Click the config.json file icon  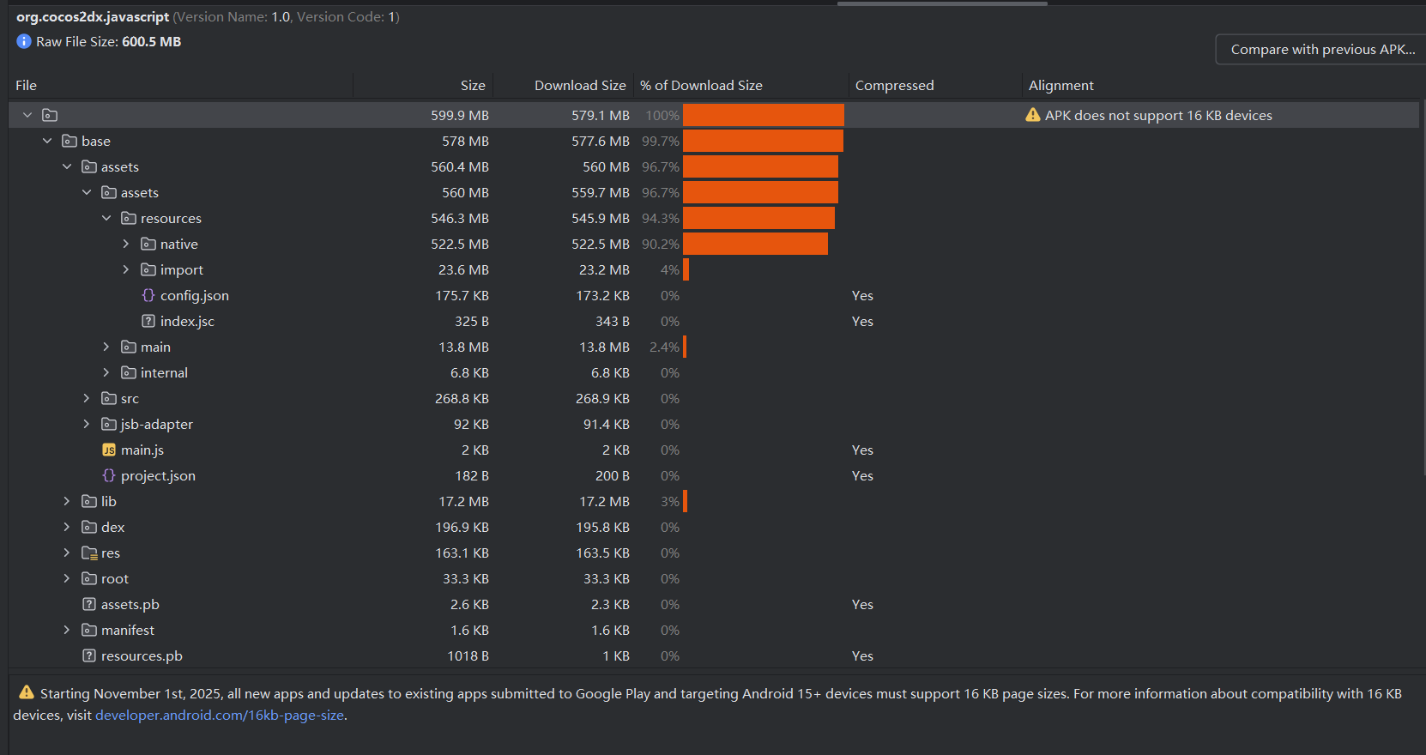click(148, 295)
